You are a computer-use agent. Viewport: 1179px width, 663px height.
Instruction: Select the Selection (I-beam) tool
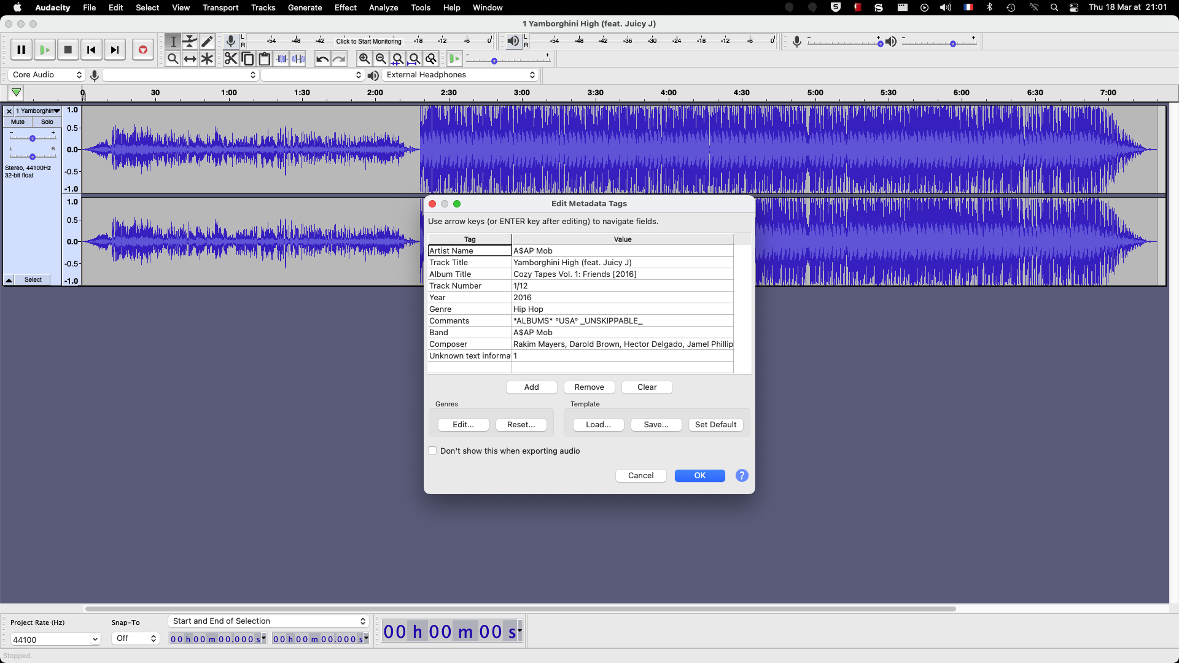pyautogui.click(x=173, y=41)
